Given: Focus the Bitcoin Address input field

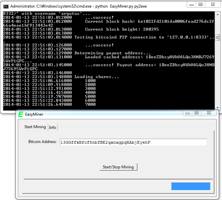Looking at the screenshot, I should pyautogui.click(x=133, y=142).
